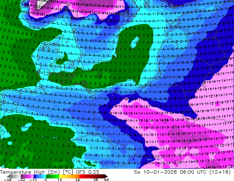Click the "GFS 0.25" model label
This screenshot has height=181, width=234.
coord(87,172)
